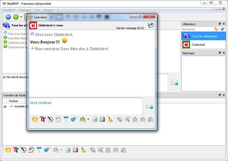Click send message arrow in clubictest chat

pos(149,106)
